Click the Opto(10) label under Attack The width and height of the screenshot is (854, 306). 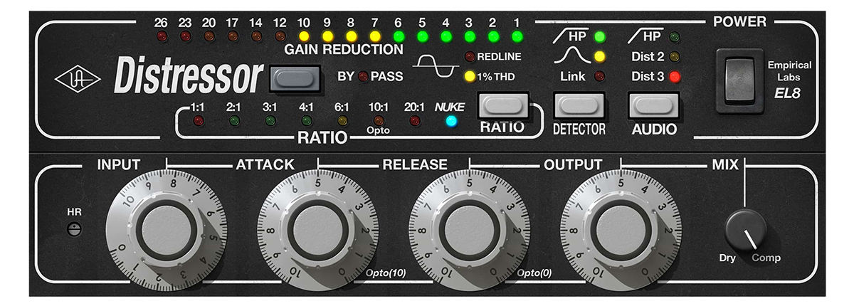[x=384, y=273]
